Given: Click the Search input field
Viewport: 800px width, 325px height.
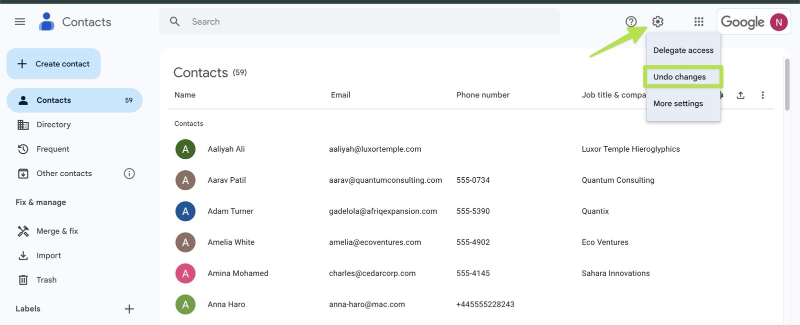Looking at the screenshot, I should click(359, 21).
